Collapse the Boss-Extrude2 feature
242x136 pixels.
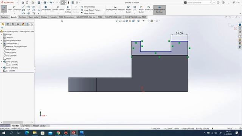point(2,62)
